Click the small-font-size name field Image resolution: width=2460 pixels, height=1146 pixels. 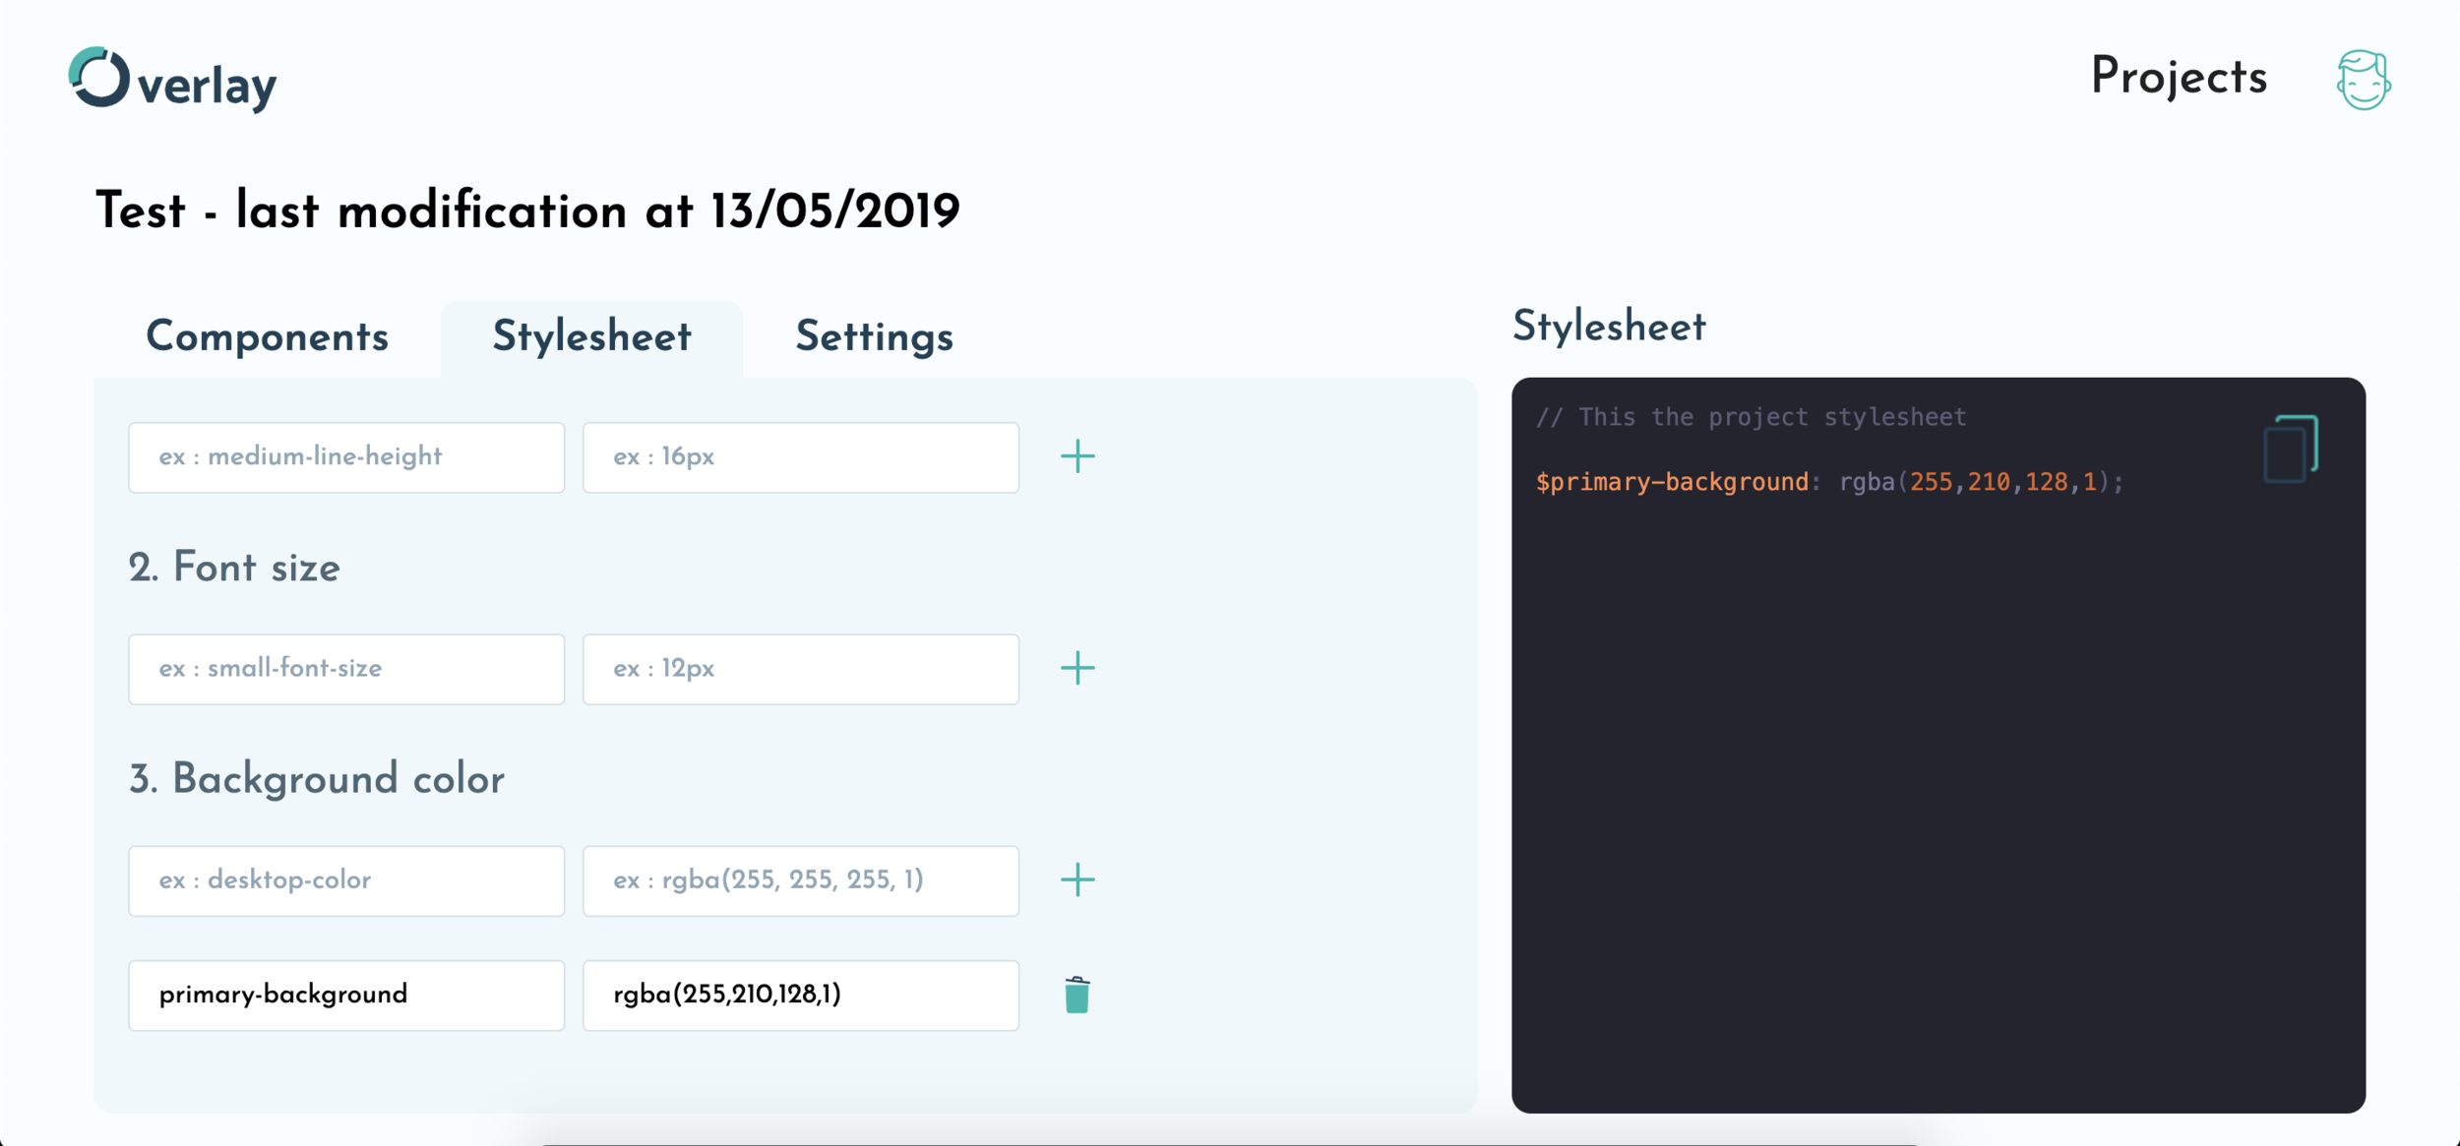tap(346, 669)
